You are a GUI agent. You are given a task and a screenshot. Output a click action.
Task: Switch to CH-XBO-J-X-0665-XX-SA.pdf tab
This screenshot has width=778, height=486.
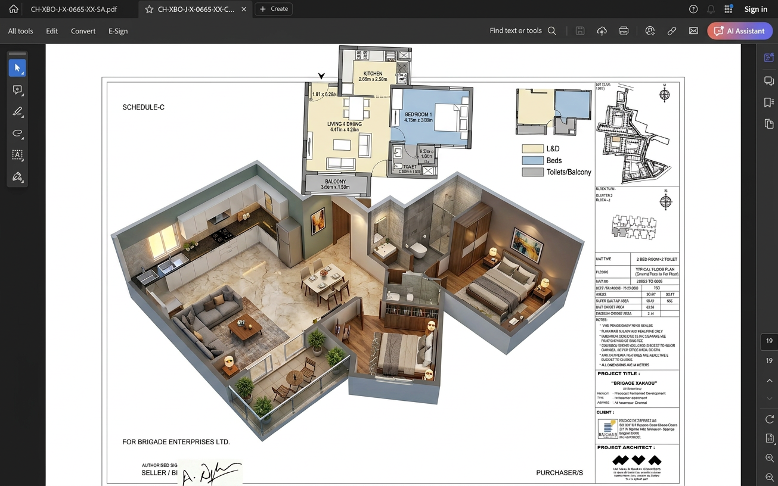click(x=74, y=10)
